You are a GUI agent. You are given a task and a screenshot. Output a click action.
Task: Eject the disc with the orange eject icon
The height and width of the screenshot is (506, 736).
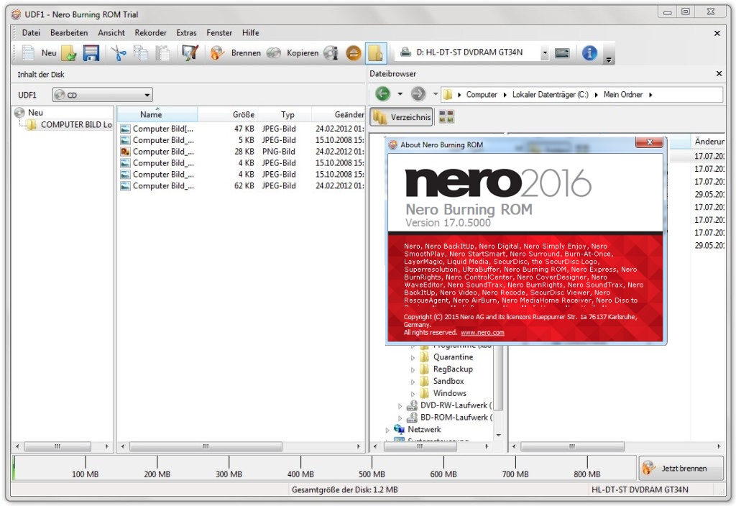pyautogui.click(x=354, y=53)
